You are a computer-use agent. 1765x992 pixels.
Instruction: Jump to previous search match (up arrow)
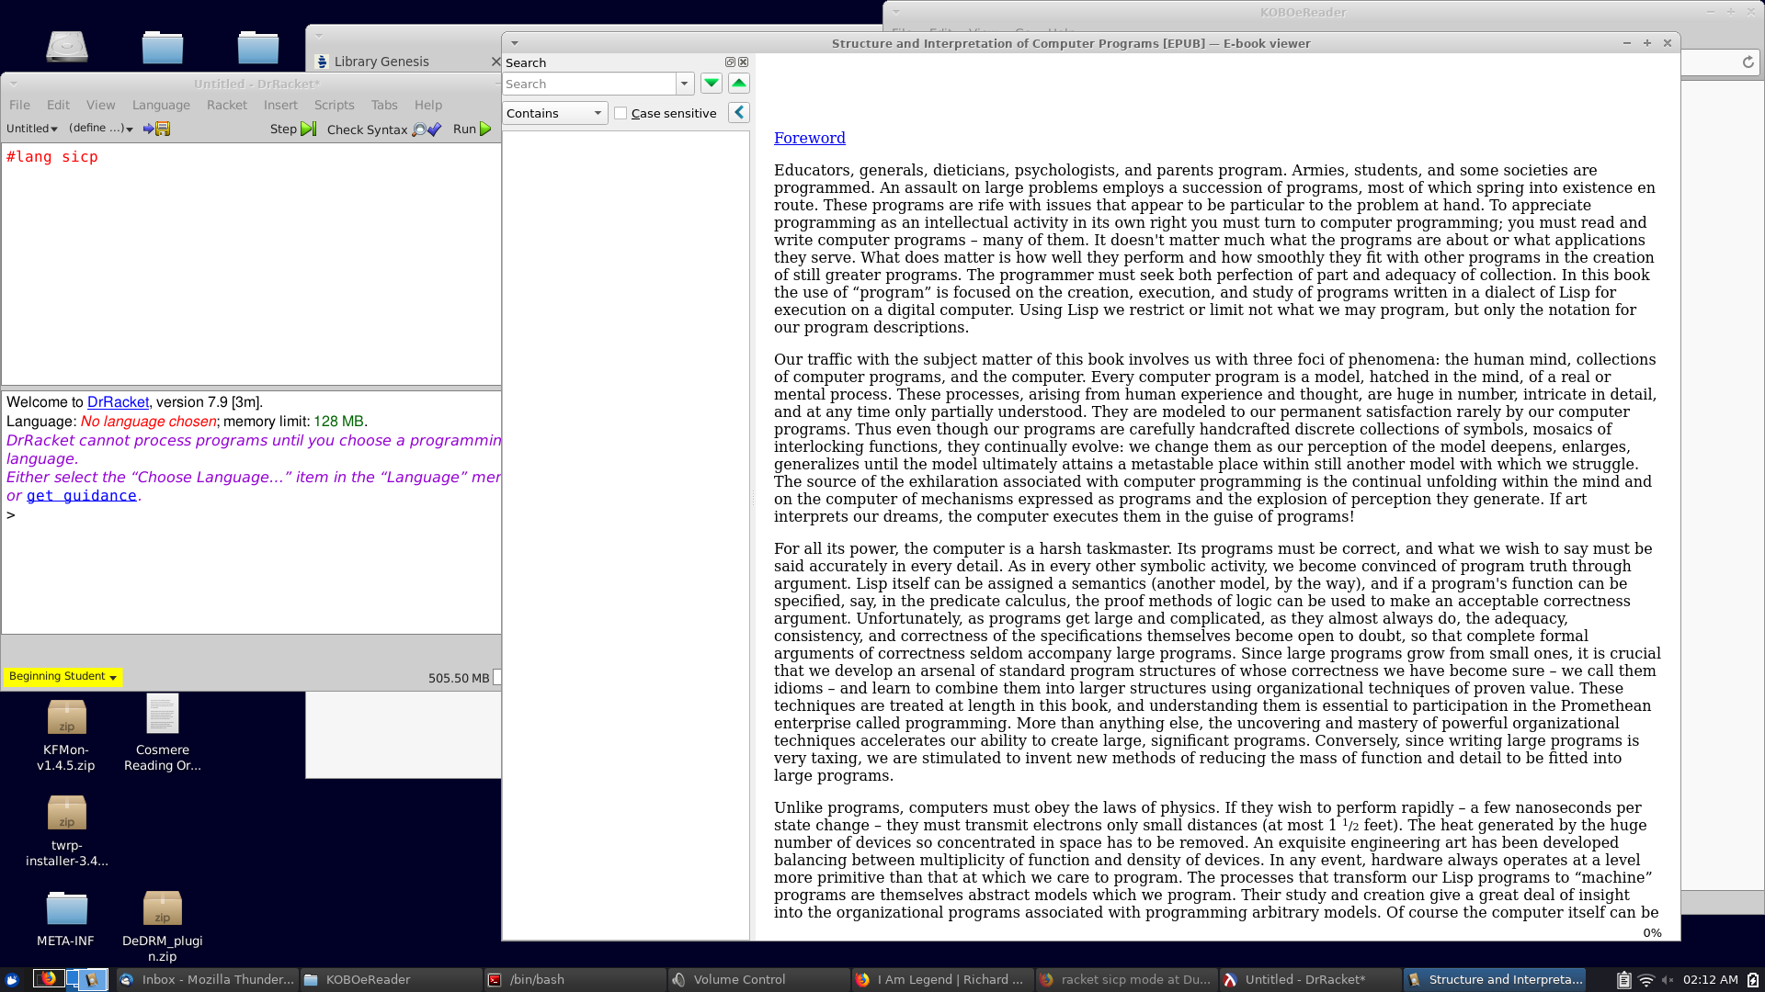coord(738,84)
